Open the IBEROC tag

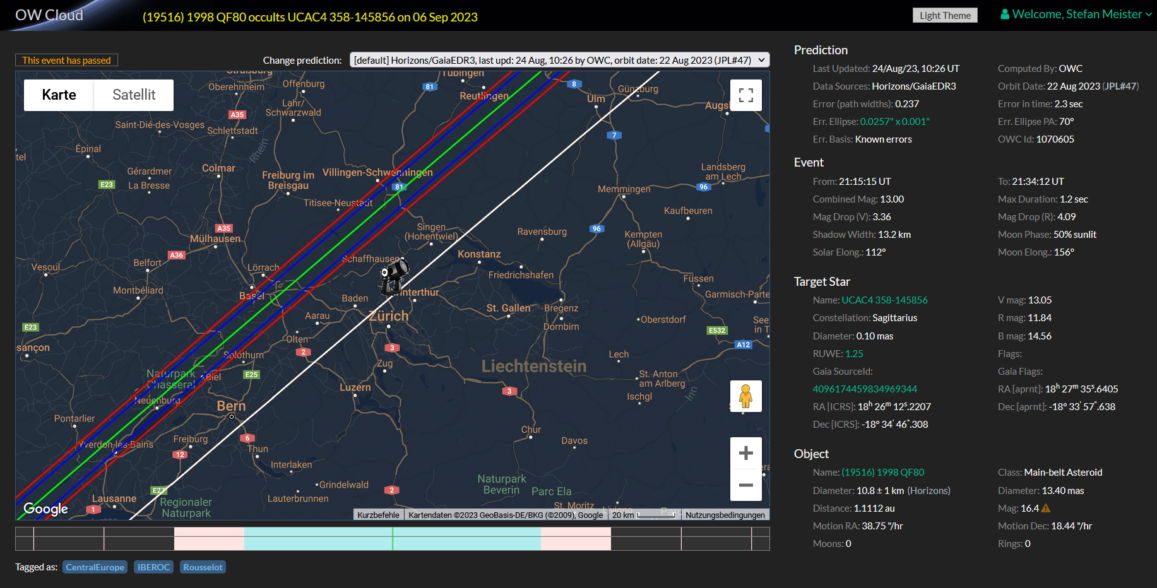tap(153, 567)
